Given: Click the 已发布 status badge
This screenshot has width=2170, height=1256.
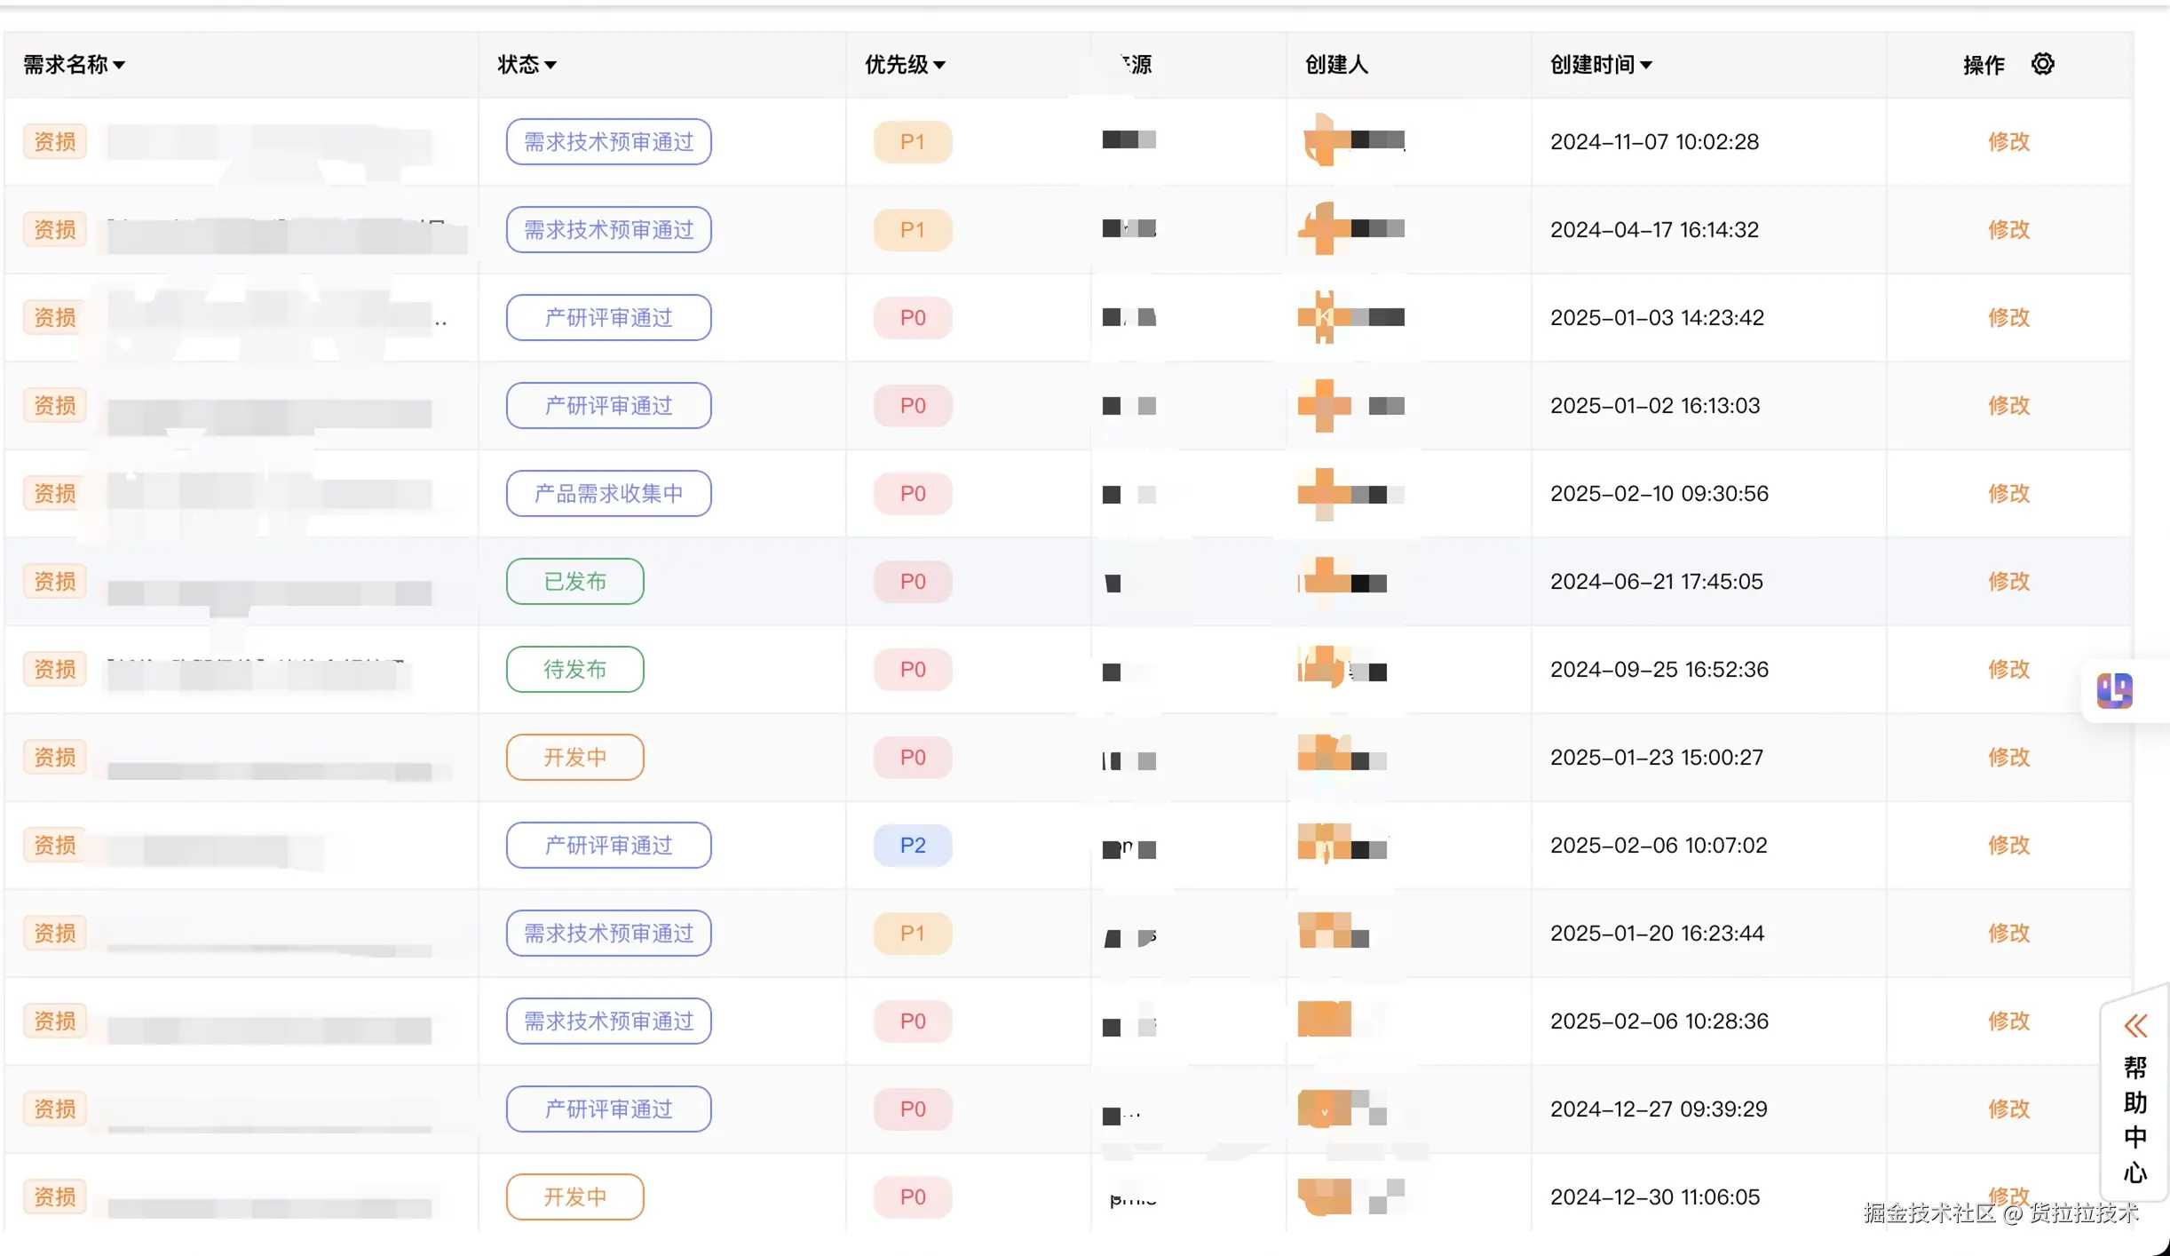Looking at the screenshot, I should (x=574, y=581).
